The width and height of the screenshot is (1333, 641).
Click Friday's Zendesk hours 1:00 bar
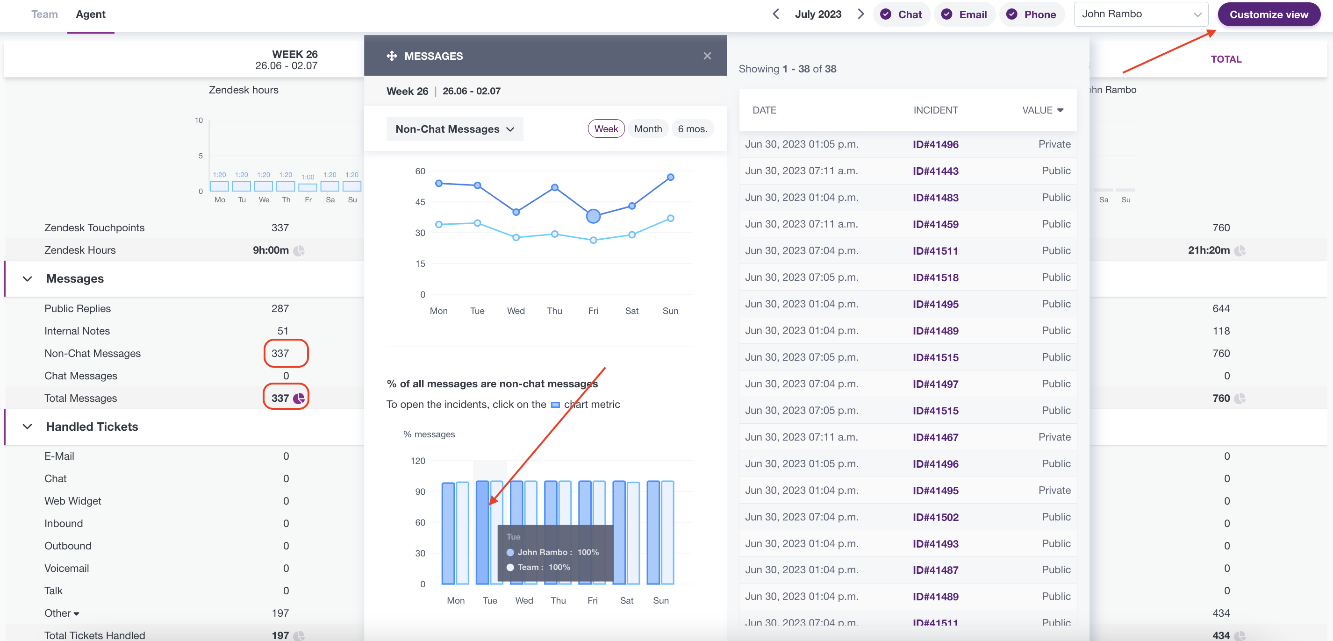click(x=308, y=188)
